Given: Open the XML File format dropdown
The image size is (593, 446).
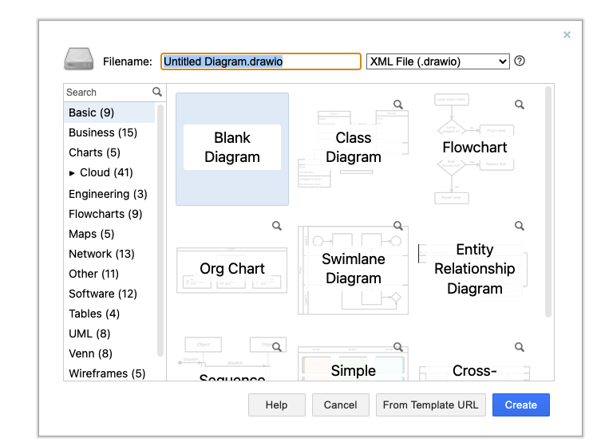Looking at the screenshot, I should coord(437,61).
